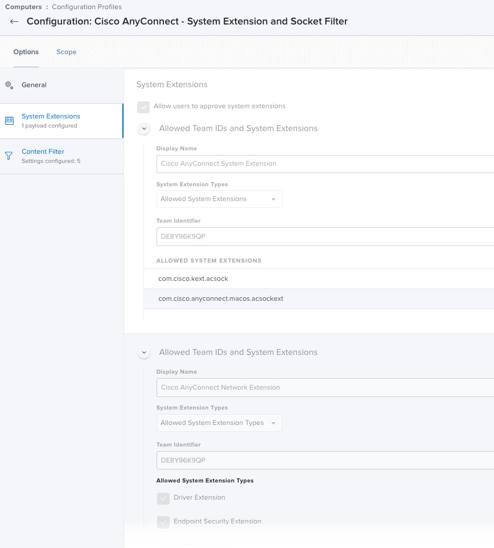
Task: Select the com.cisco.kext.acsock row
Action: [319, 279]
